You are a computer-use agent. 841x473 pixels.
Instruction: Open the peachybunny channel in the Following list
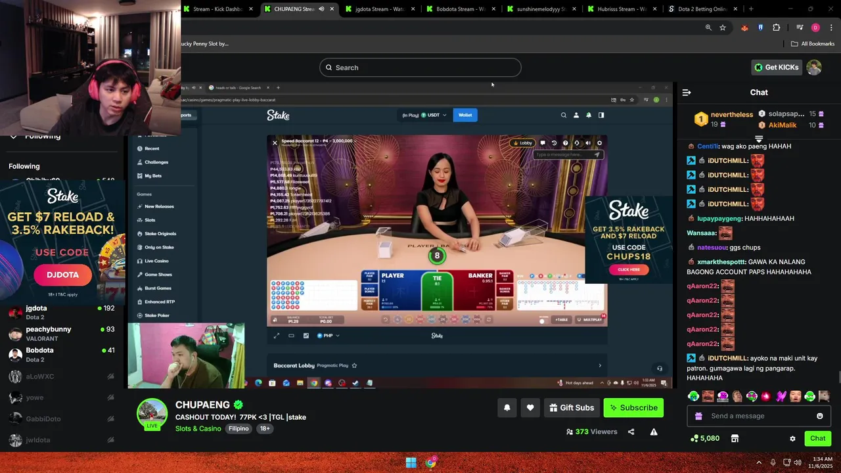pos(62,333)
